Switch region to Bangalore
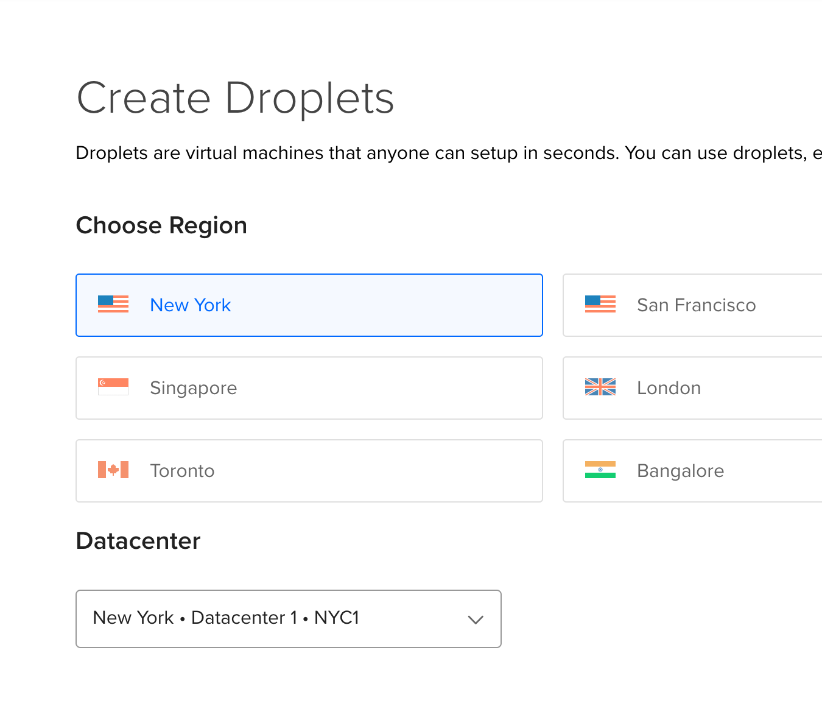822x720 pixels. 680,471
